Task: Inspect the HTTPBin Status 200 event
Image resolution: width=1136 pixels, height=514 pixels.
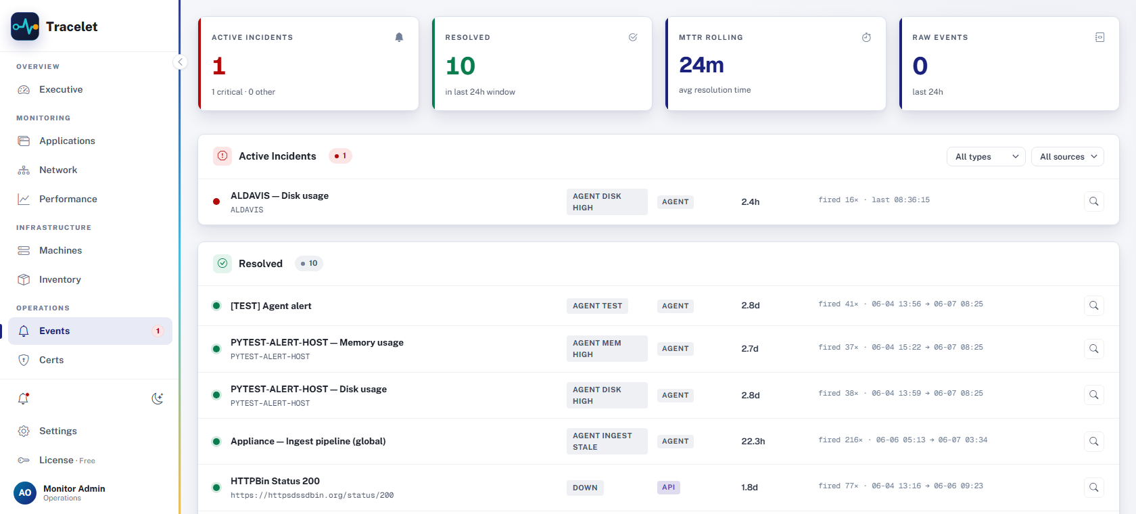Action: tap(1093, 487)
